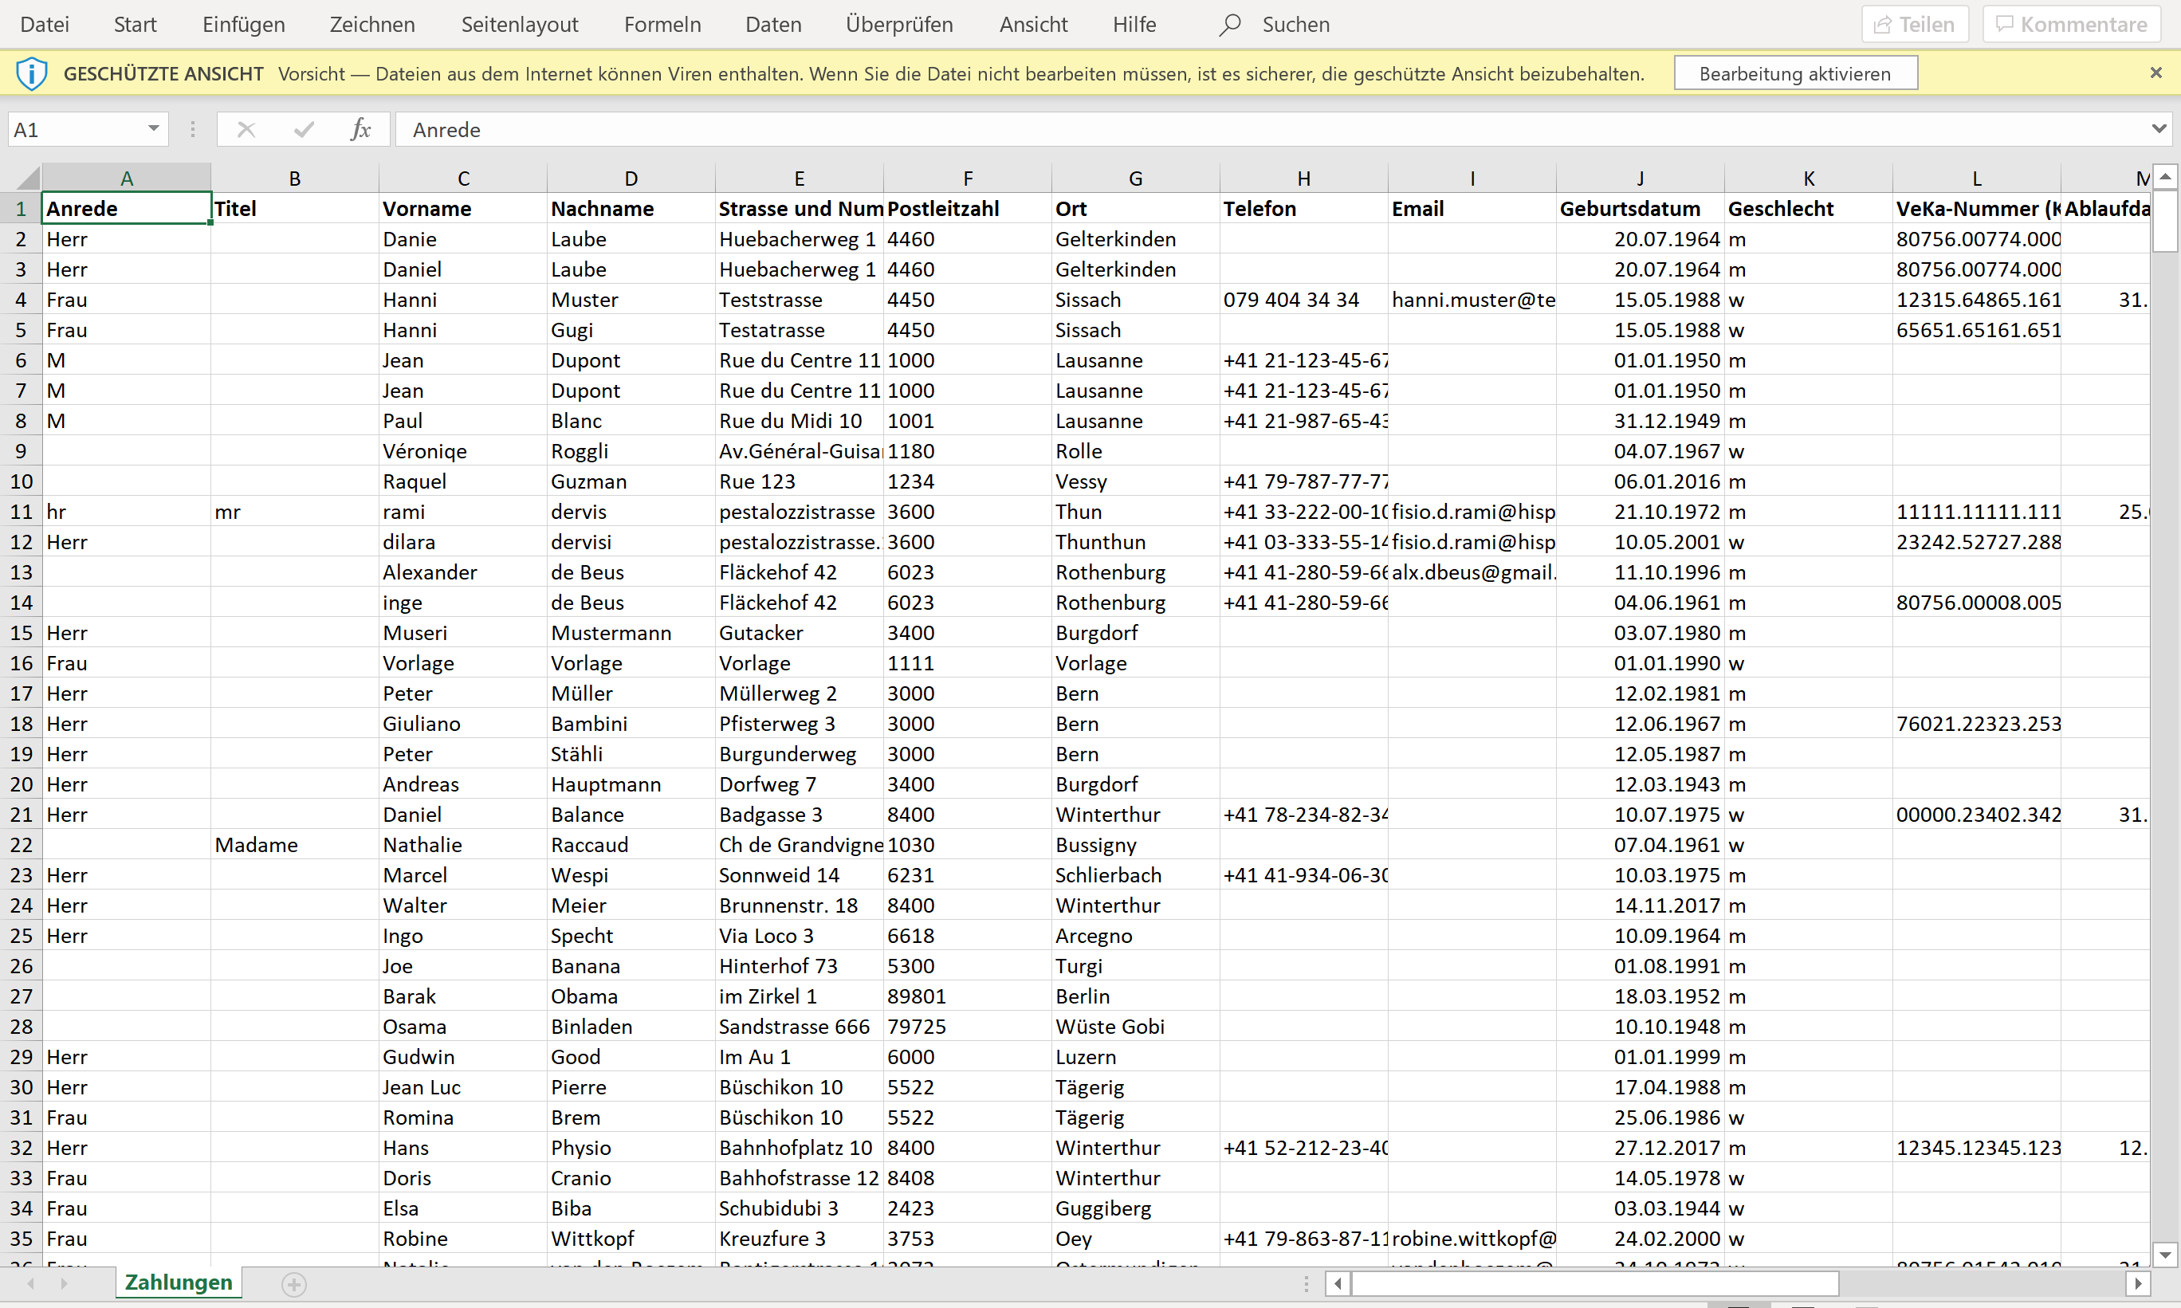Click the formula bar containing Anrede
This screenshot has height=1308, width=2181.
point(1269,130)
